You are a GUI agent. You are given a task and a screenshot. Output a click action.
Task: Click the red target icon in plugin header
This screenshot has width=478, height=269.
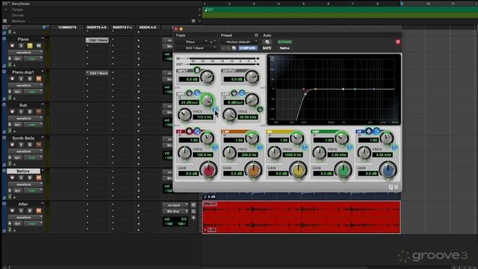tap(398, 42)
